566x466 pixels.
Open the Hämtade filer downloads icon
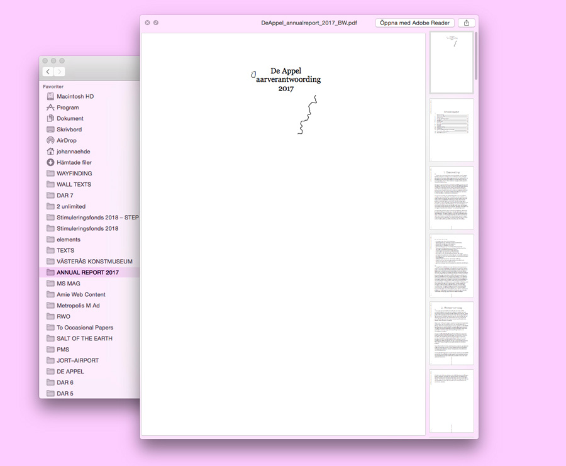pyautogui.click(x=50, y=162)
